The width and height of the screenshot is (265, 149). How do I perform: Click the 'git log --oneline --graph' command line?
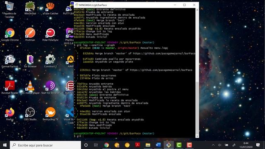[96, 45]
